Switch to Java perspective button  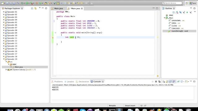(193, 3)
